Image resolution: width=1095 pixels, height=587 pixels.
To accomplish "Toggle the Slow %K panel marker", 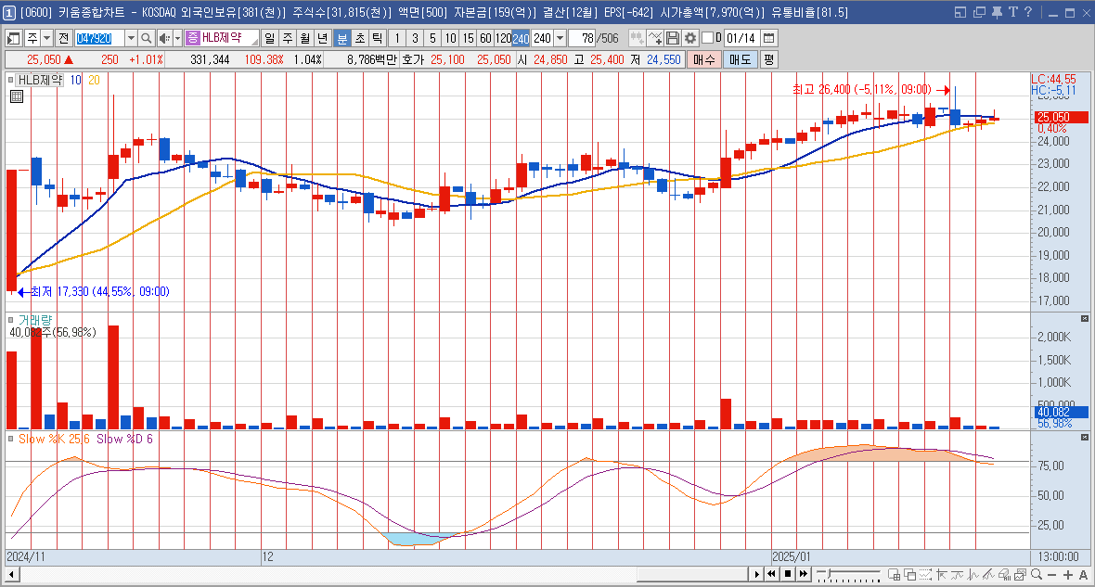I will (x=10, y=439).
